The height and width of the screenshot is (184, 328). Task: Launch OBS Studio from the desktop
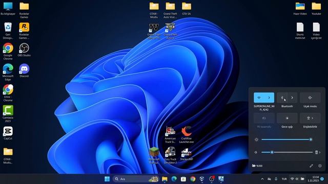(24, 50)
